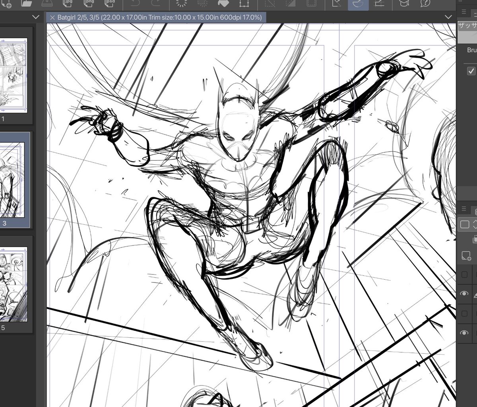Click the Show selection border icon
The width and height of the screenshot is (477, 407).
(312, 4)
